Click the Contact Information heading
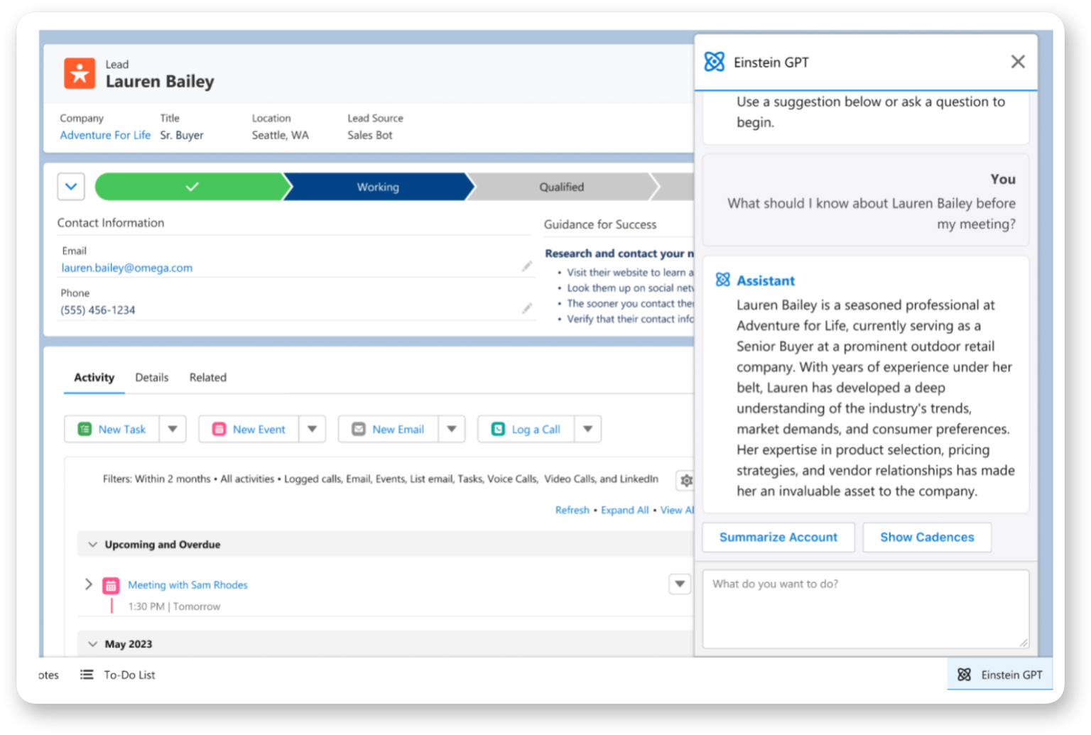This screenshot has height=735, width=1091. click(x=111, y=222)
